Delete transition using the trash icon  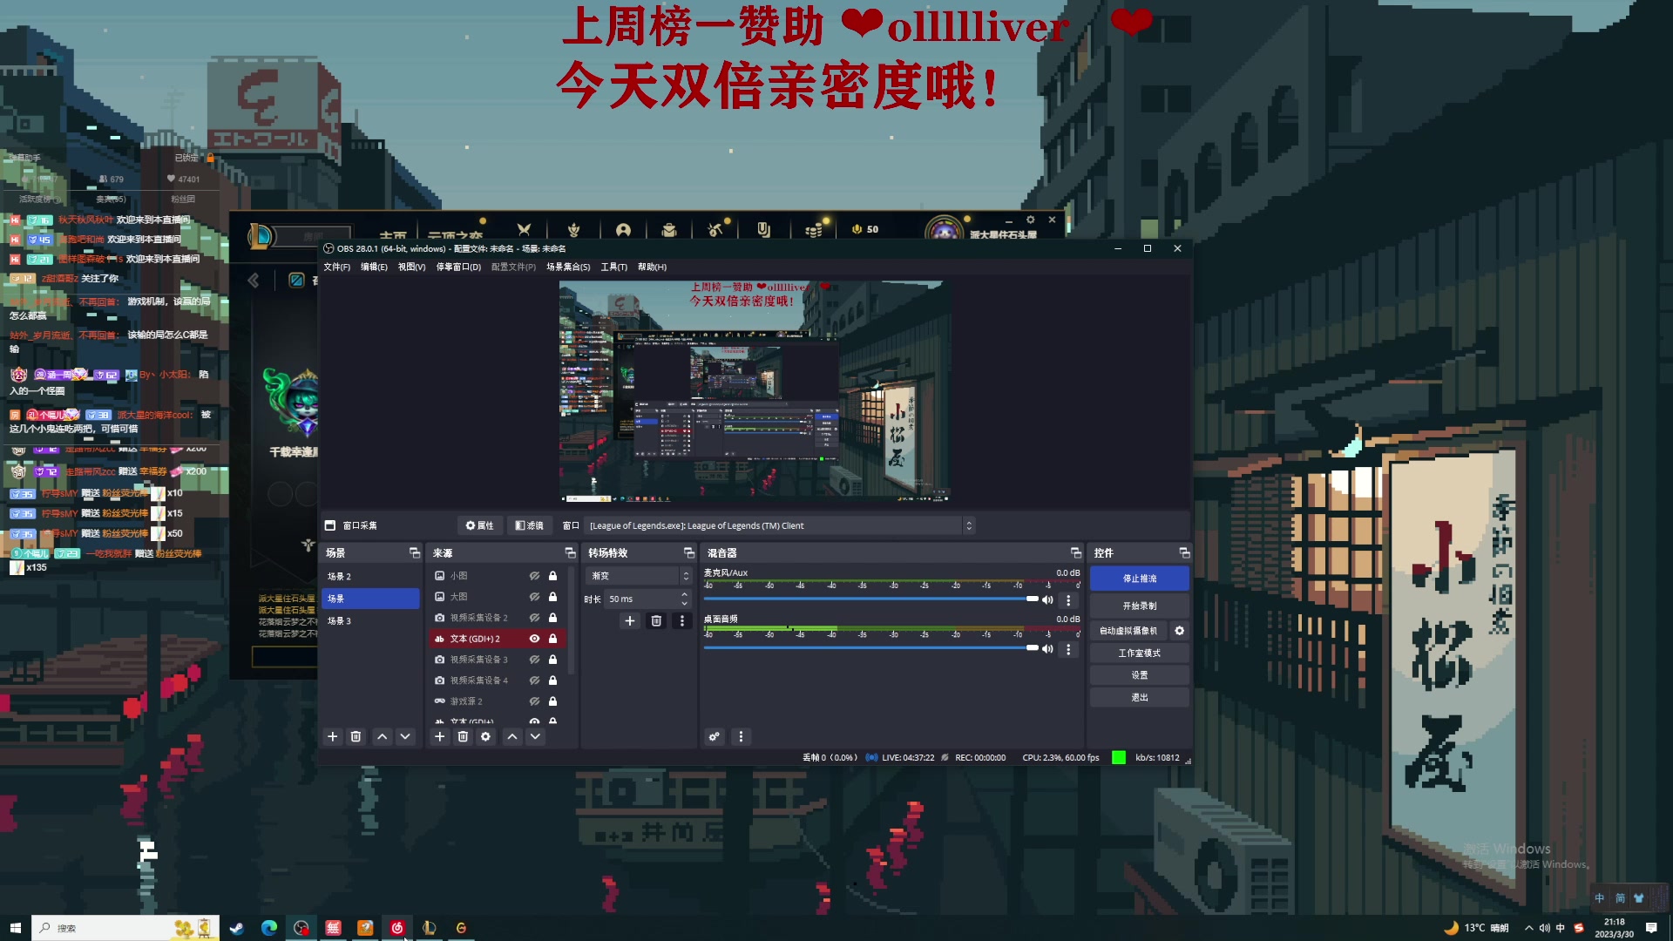(x=656, y=621)
